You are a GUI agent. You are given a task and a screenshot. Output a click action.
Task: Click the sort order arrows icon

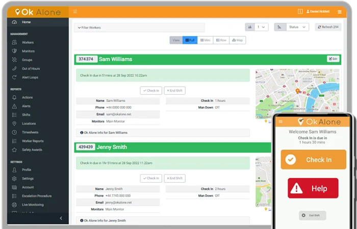[x=250, y=27]
